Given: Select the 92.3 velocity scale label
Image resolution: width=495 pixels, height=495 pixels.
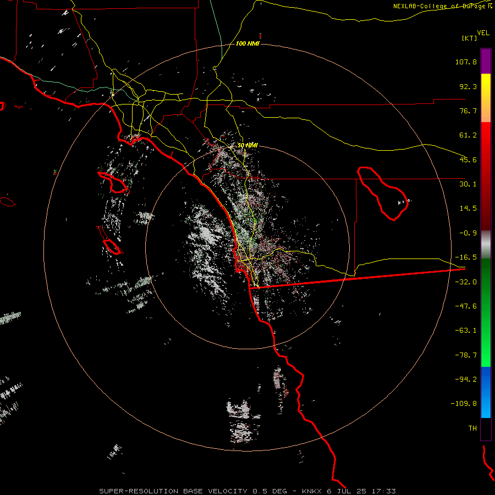Looking at the screenshot, I should click(468, 86).
